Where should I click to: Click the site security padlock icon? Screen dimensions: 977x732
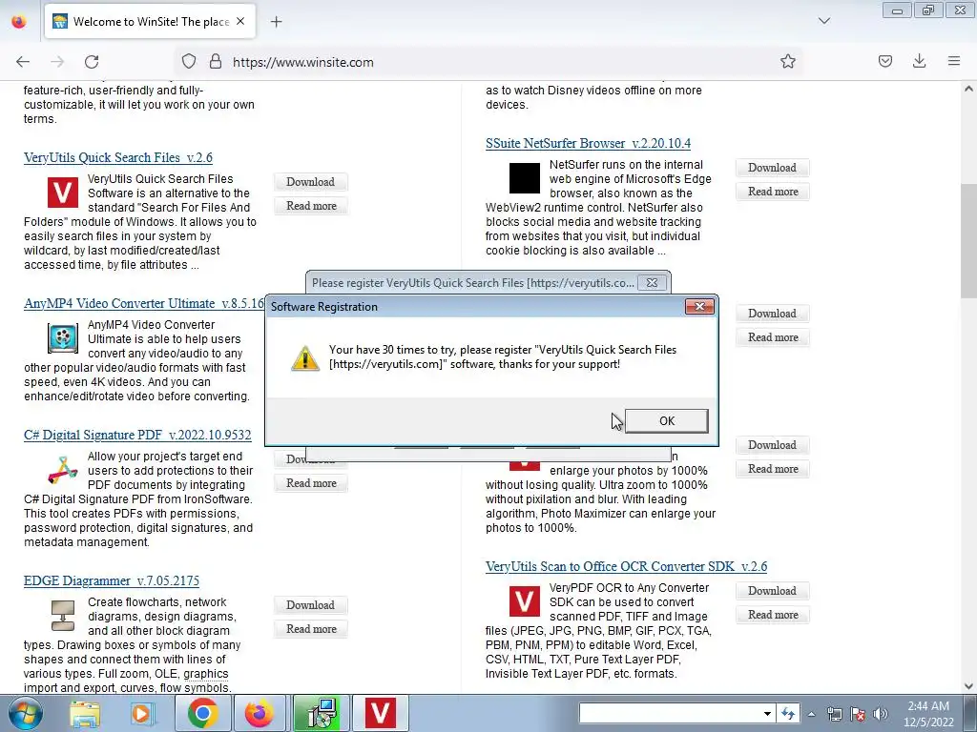(216, 62)
